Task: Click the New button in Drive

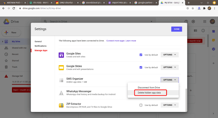Action: click(11, 33)
